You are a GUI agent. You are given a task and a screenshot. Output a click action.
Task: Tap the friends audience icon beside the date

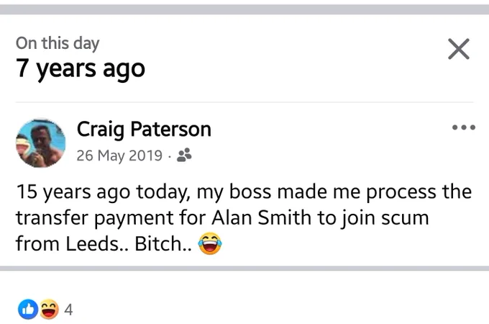coord(184,155)
